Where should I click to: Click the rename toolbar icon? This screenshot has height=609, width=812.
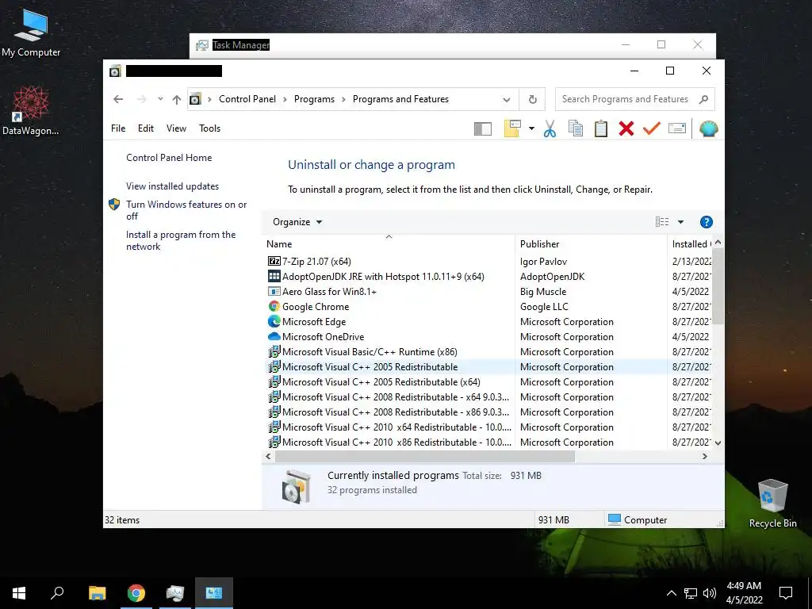(x=677, y=128)
